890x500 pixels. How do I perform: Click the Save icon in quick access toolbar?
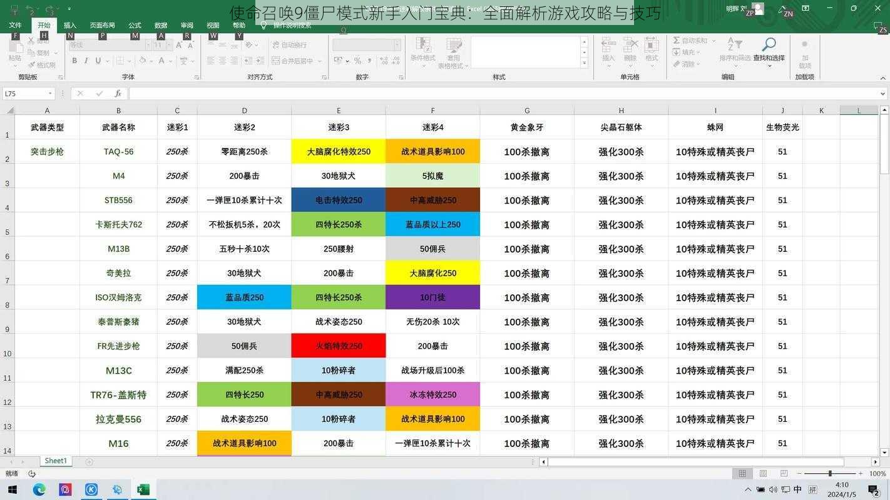coord(14,9)
